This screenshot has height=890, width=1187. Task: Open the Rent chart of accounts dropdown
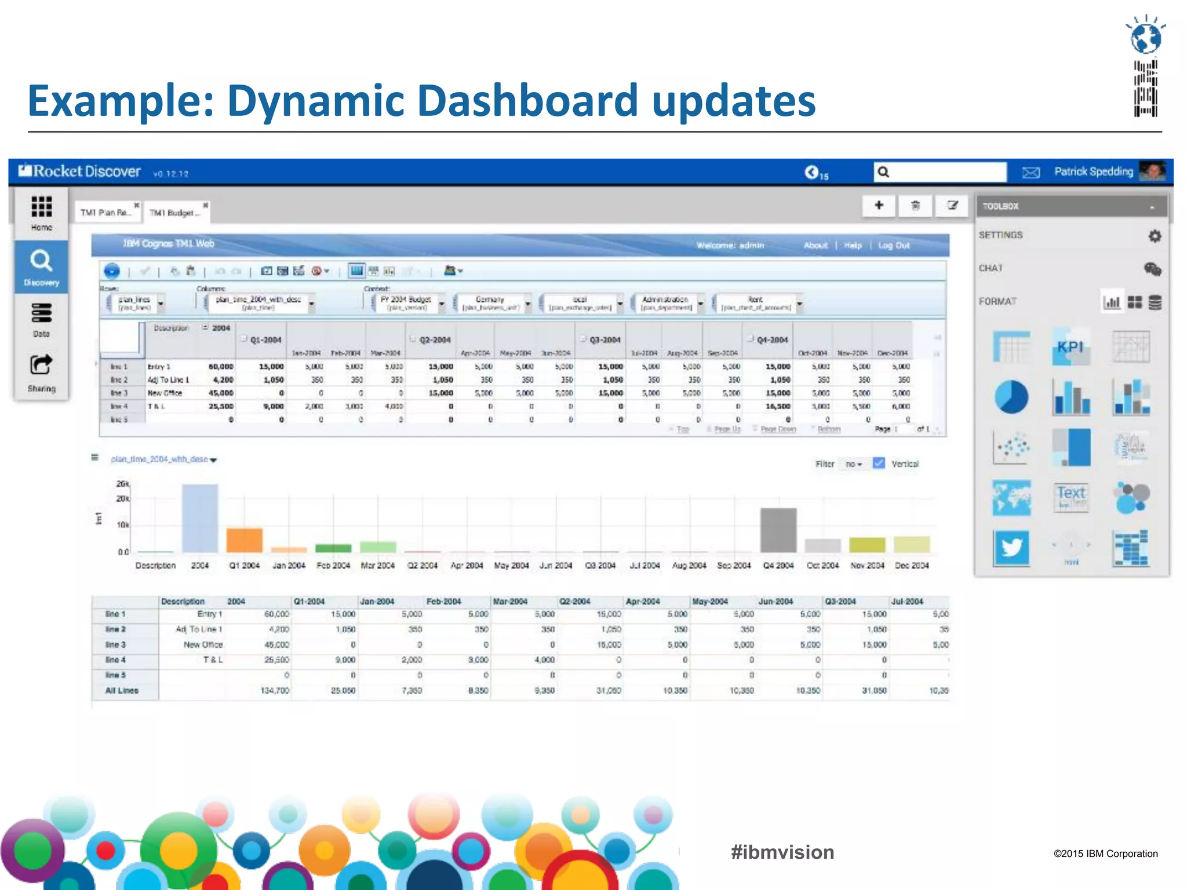[799, 303]
